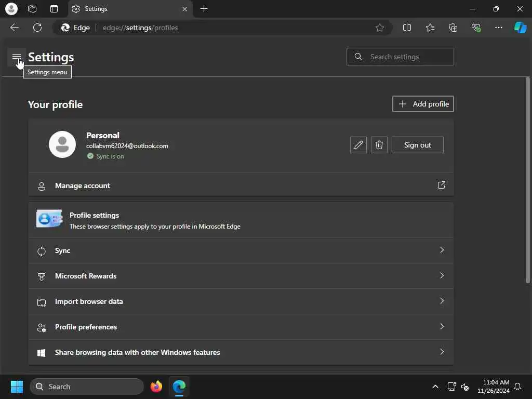Screen dimensions: 532x399
Task: Click the Edge site info badge in address bar
Action: pos(75,28)
